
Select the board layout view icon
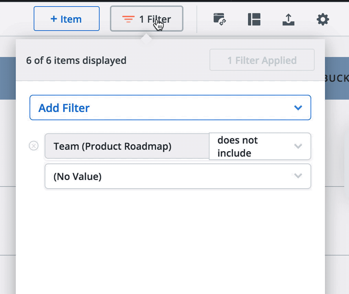254,20
